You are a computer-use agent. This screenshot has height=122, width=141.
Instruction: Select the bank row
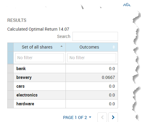[x=62, y=69]
